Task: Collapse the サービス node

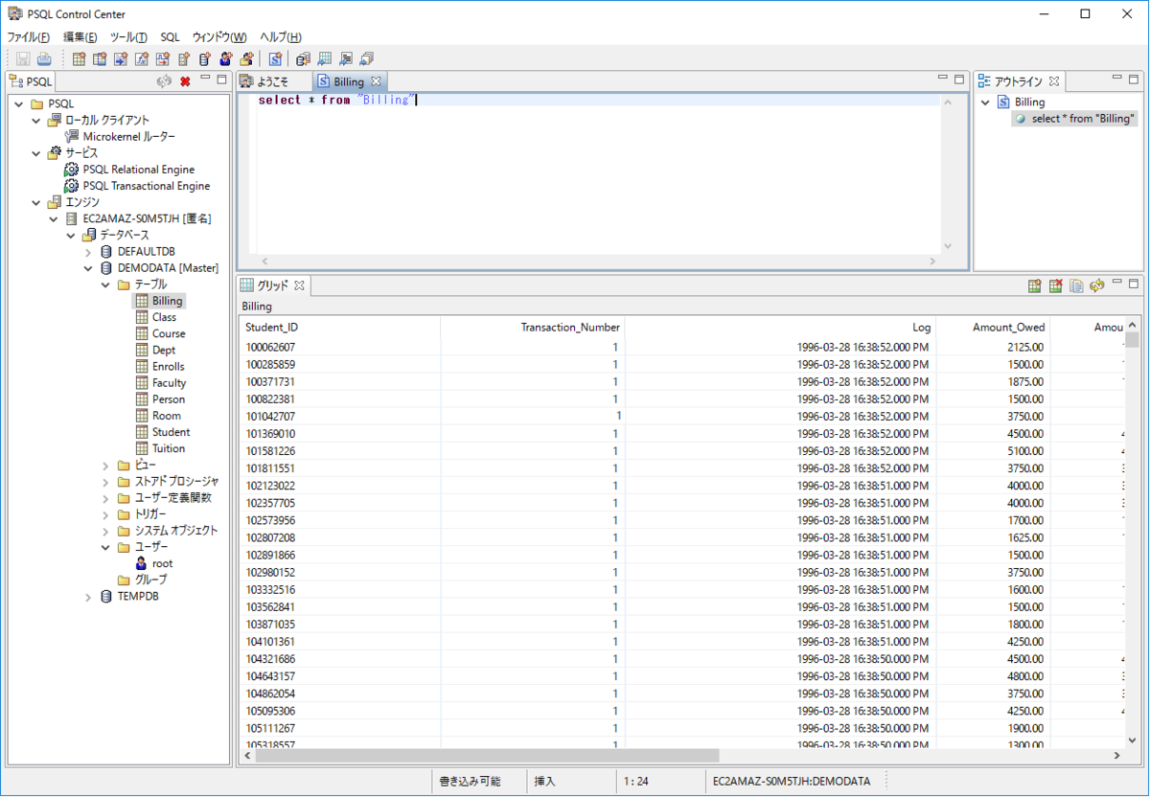Action: (36, 153)
